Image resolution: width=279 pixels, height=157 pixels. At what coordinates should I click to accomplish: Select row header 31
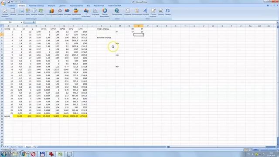tap(2, 116)
